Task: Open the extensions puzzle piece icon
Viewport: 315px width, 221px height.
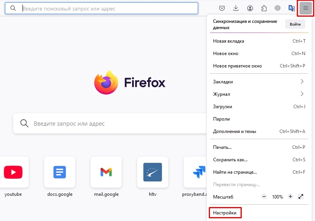Action: point(264,8)
